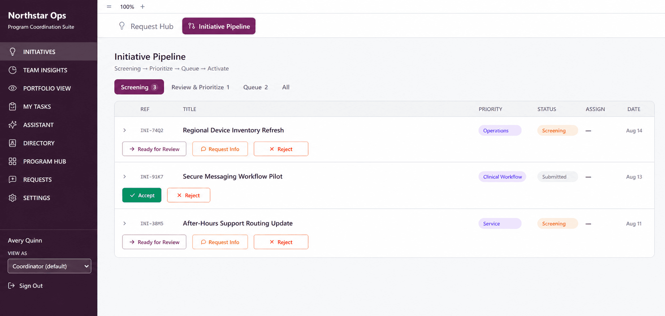
Task: Show the All initiatives tab
Action: (286, 87)
